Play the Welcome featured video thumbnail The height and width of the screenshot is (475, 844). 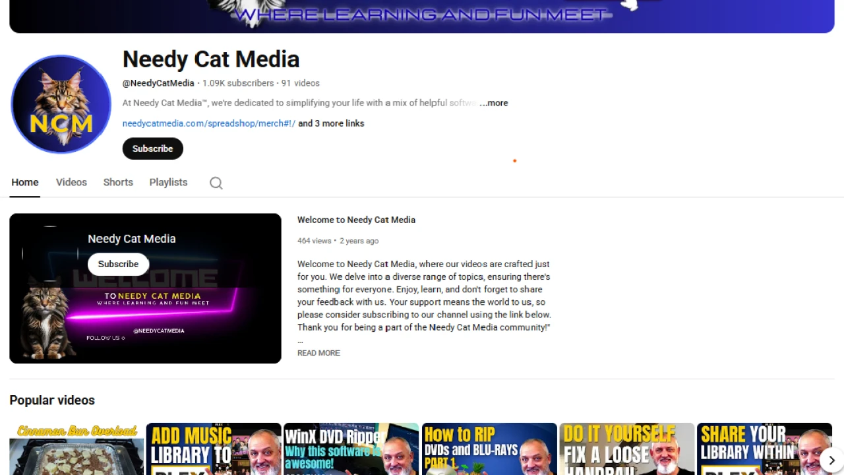point(145,288)
